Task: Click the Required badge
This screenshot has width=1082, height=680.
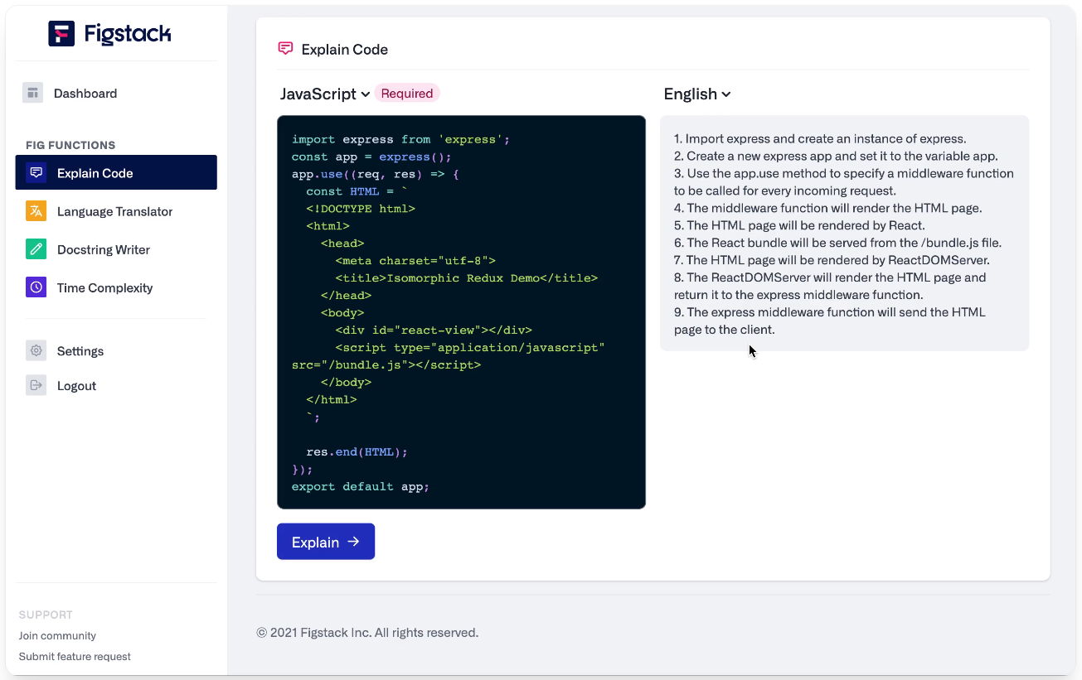Action: tap(407, 93)
